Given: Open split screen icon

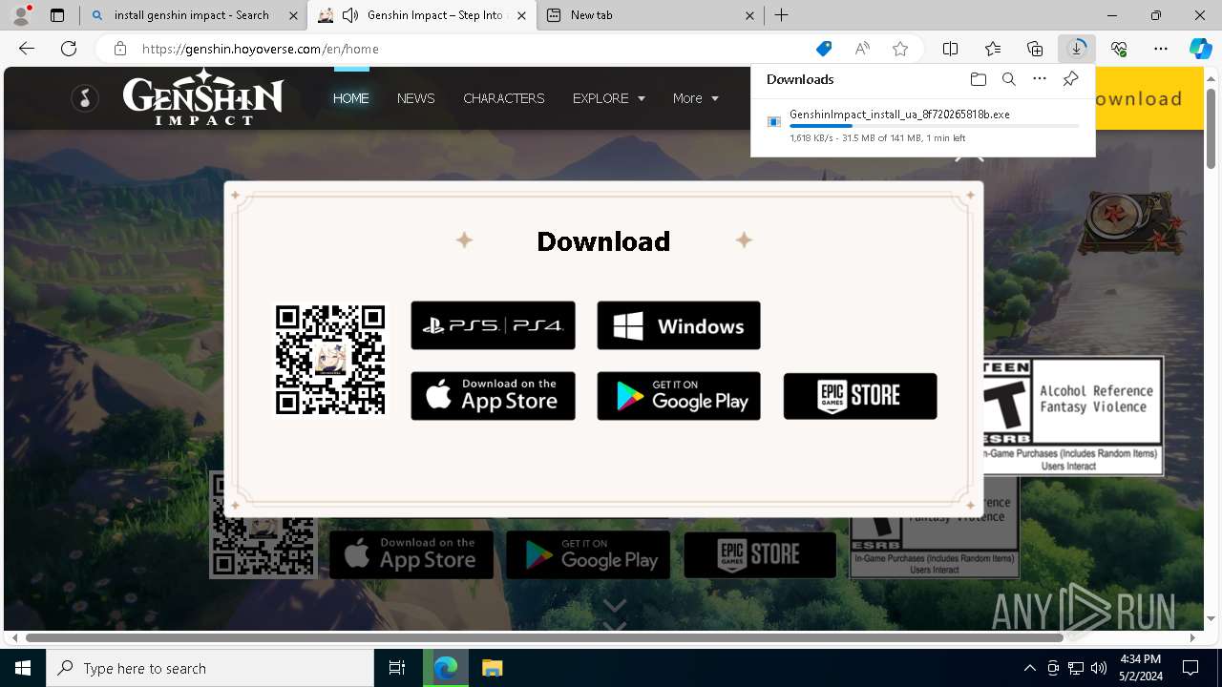Looking at the screenshot, I should point(951,49).
